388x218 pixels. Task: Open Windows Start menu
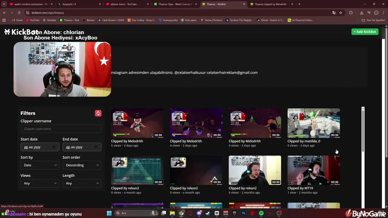coord(109,213)
